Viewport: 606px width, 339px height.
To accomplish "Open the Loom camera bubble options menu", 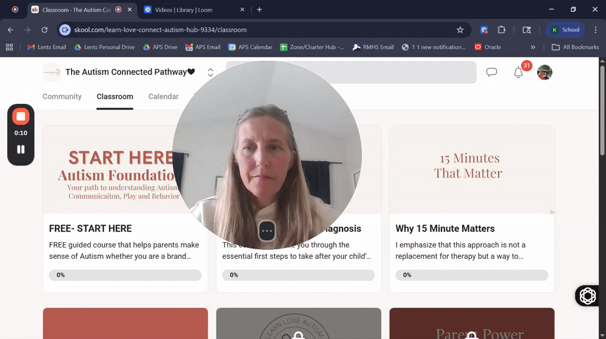I will click(x=267, y=231).
